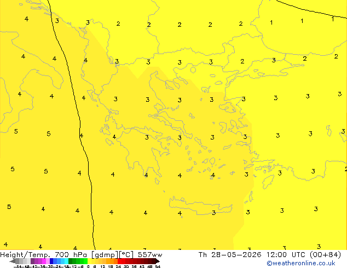
Task: Pick the magenta swatch in the temperature legend
Action: click(44, 261)
